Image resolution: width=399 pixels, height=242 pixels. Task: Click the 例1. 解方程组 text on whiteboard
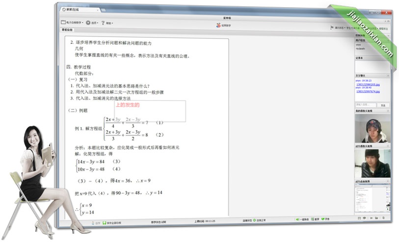(88, 129)
